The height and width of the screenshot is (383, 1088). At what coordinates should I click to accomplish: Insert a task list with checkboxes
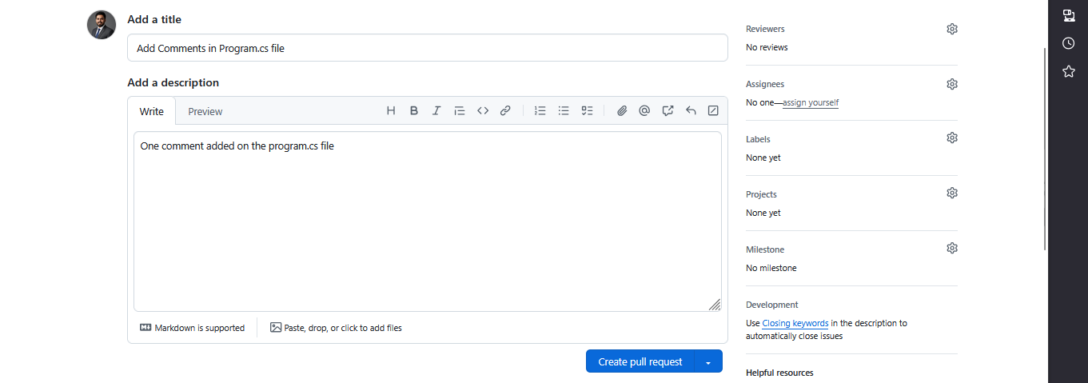click(587, 111)
